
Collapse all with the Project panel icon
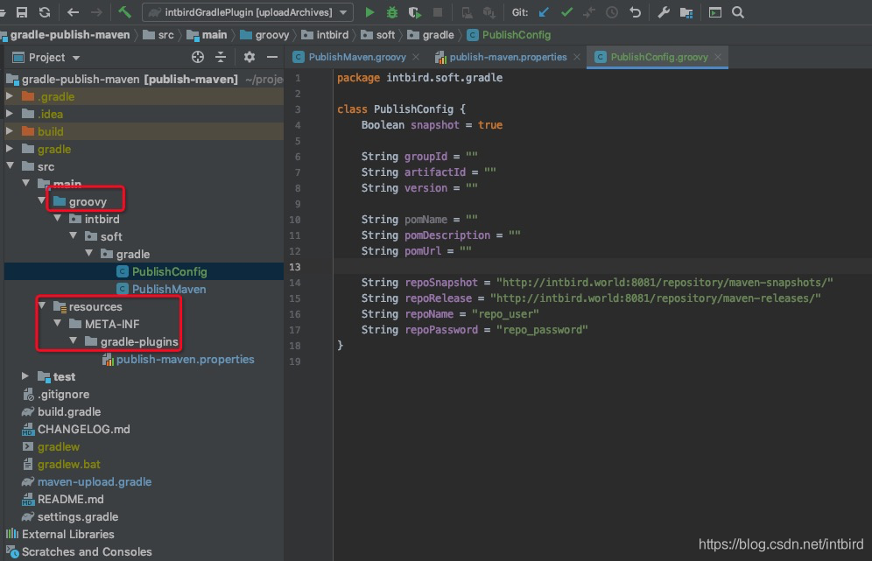pos(221,57)
